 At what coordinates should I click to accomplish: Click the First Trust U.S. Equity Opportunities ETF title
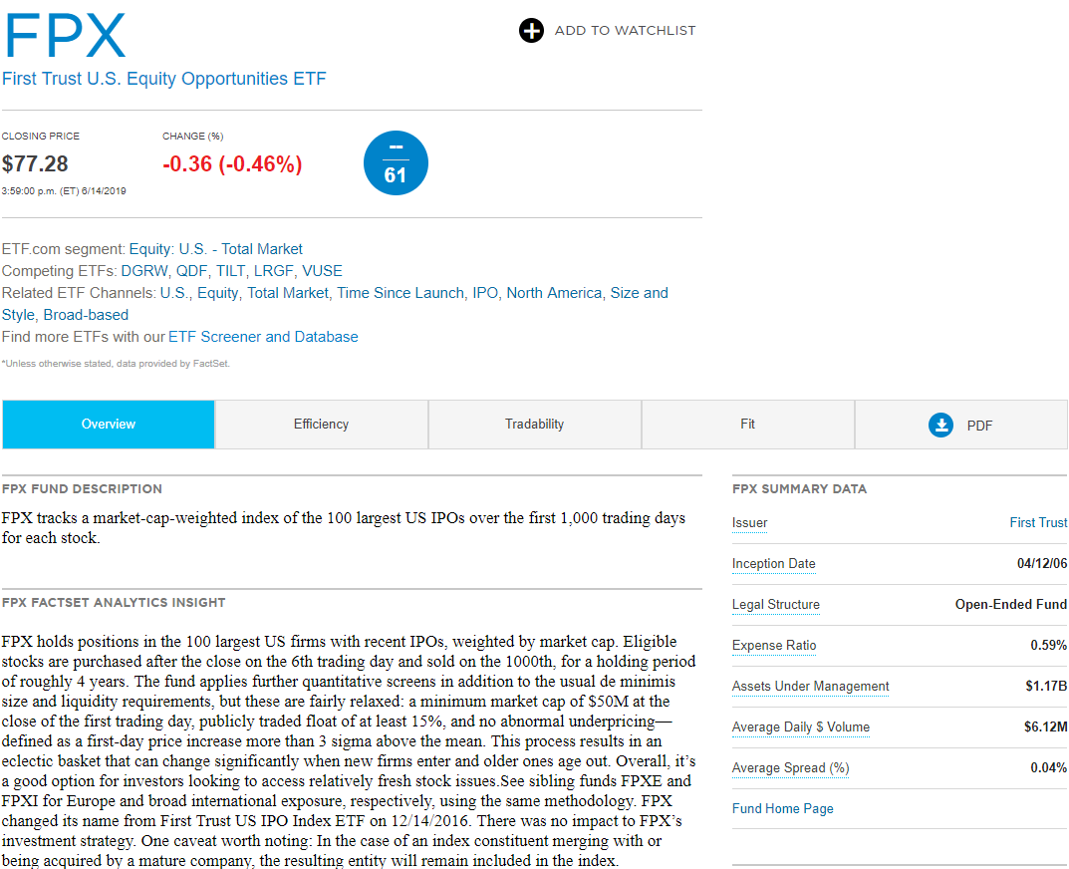[163, 79]
